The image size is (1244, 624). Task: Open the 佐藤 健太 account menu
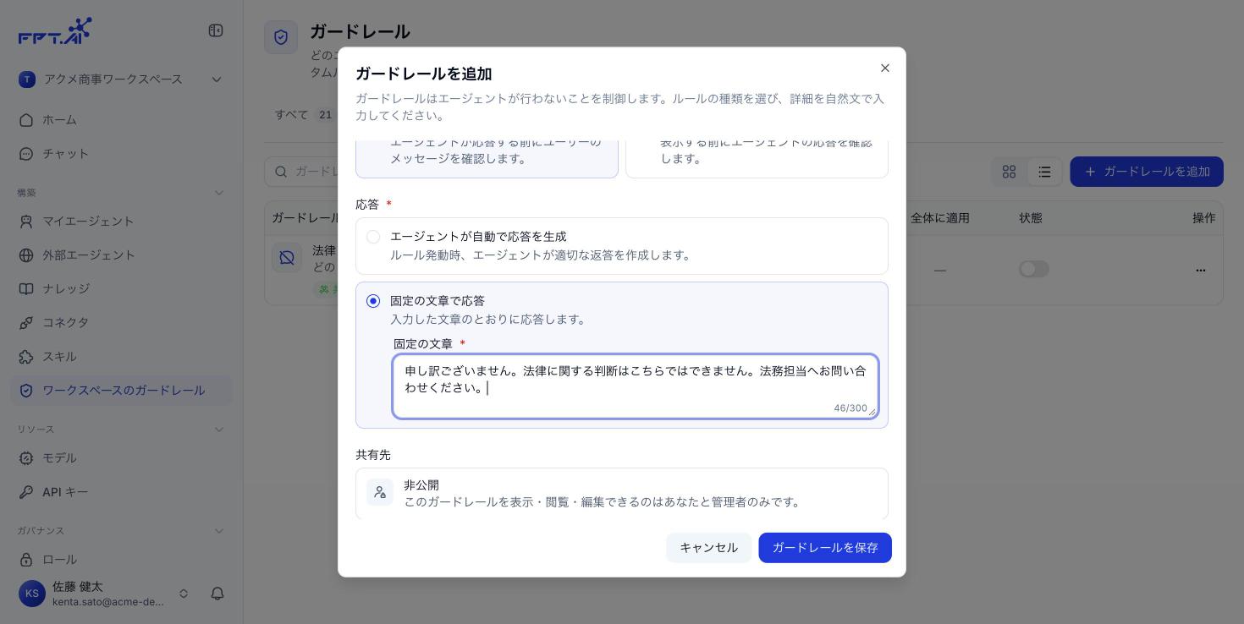pos(103,594)
